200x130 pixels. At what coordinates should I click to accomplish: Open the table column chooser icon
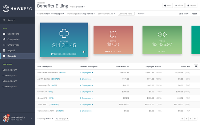[x=196, y=66]
